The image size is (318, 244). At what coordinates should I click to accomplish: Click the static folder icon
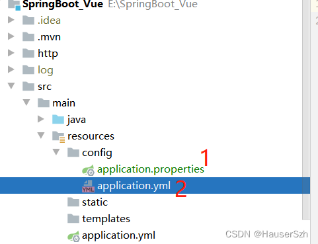click(x=73, y=202)
